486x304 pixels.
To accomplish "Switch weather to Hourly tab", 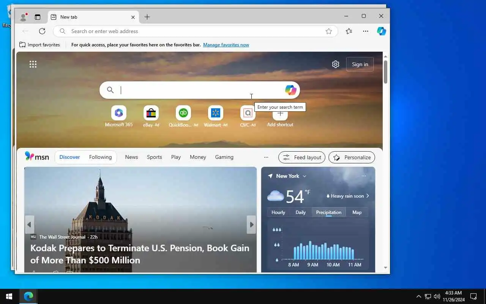I will tap(278, 212).
